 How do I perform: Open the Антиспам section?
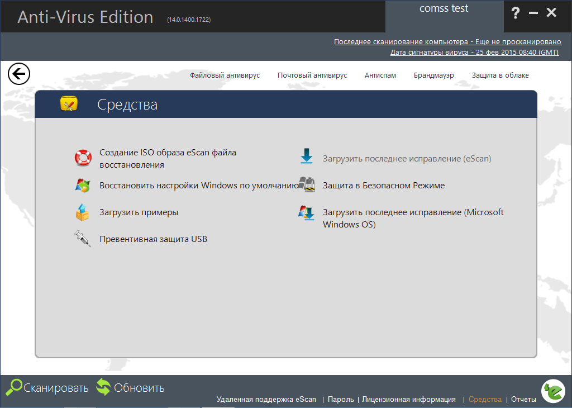380,75
